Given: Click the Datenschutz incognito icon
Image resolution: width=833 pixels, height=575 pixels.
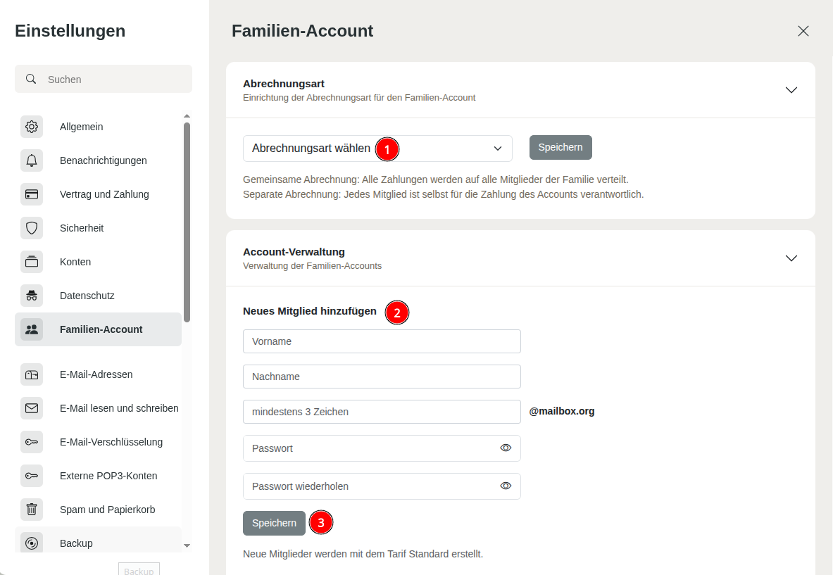Looking at the screenshot, I should (x=32, y=296).
